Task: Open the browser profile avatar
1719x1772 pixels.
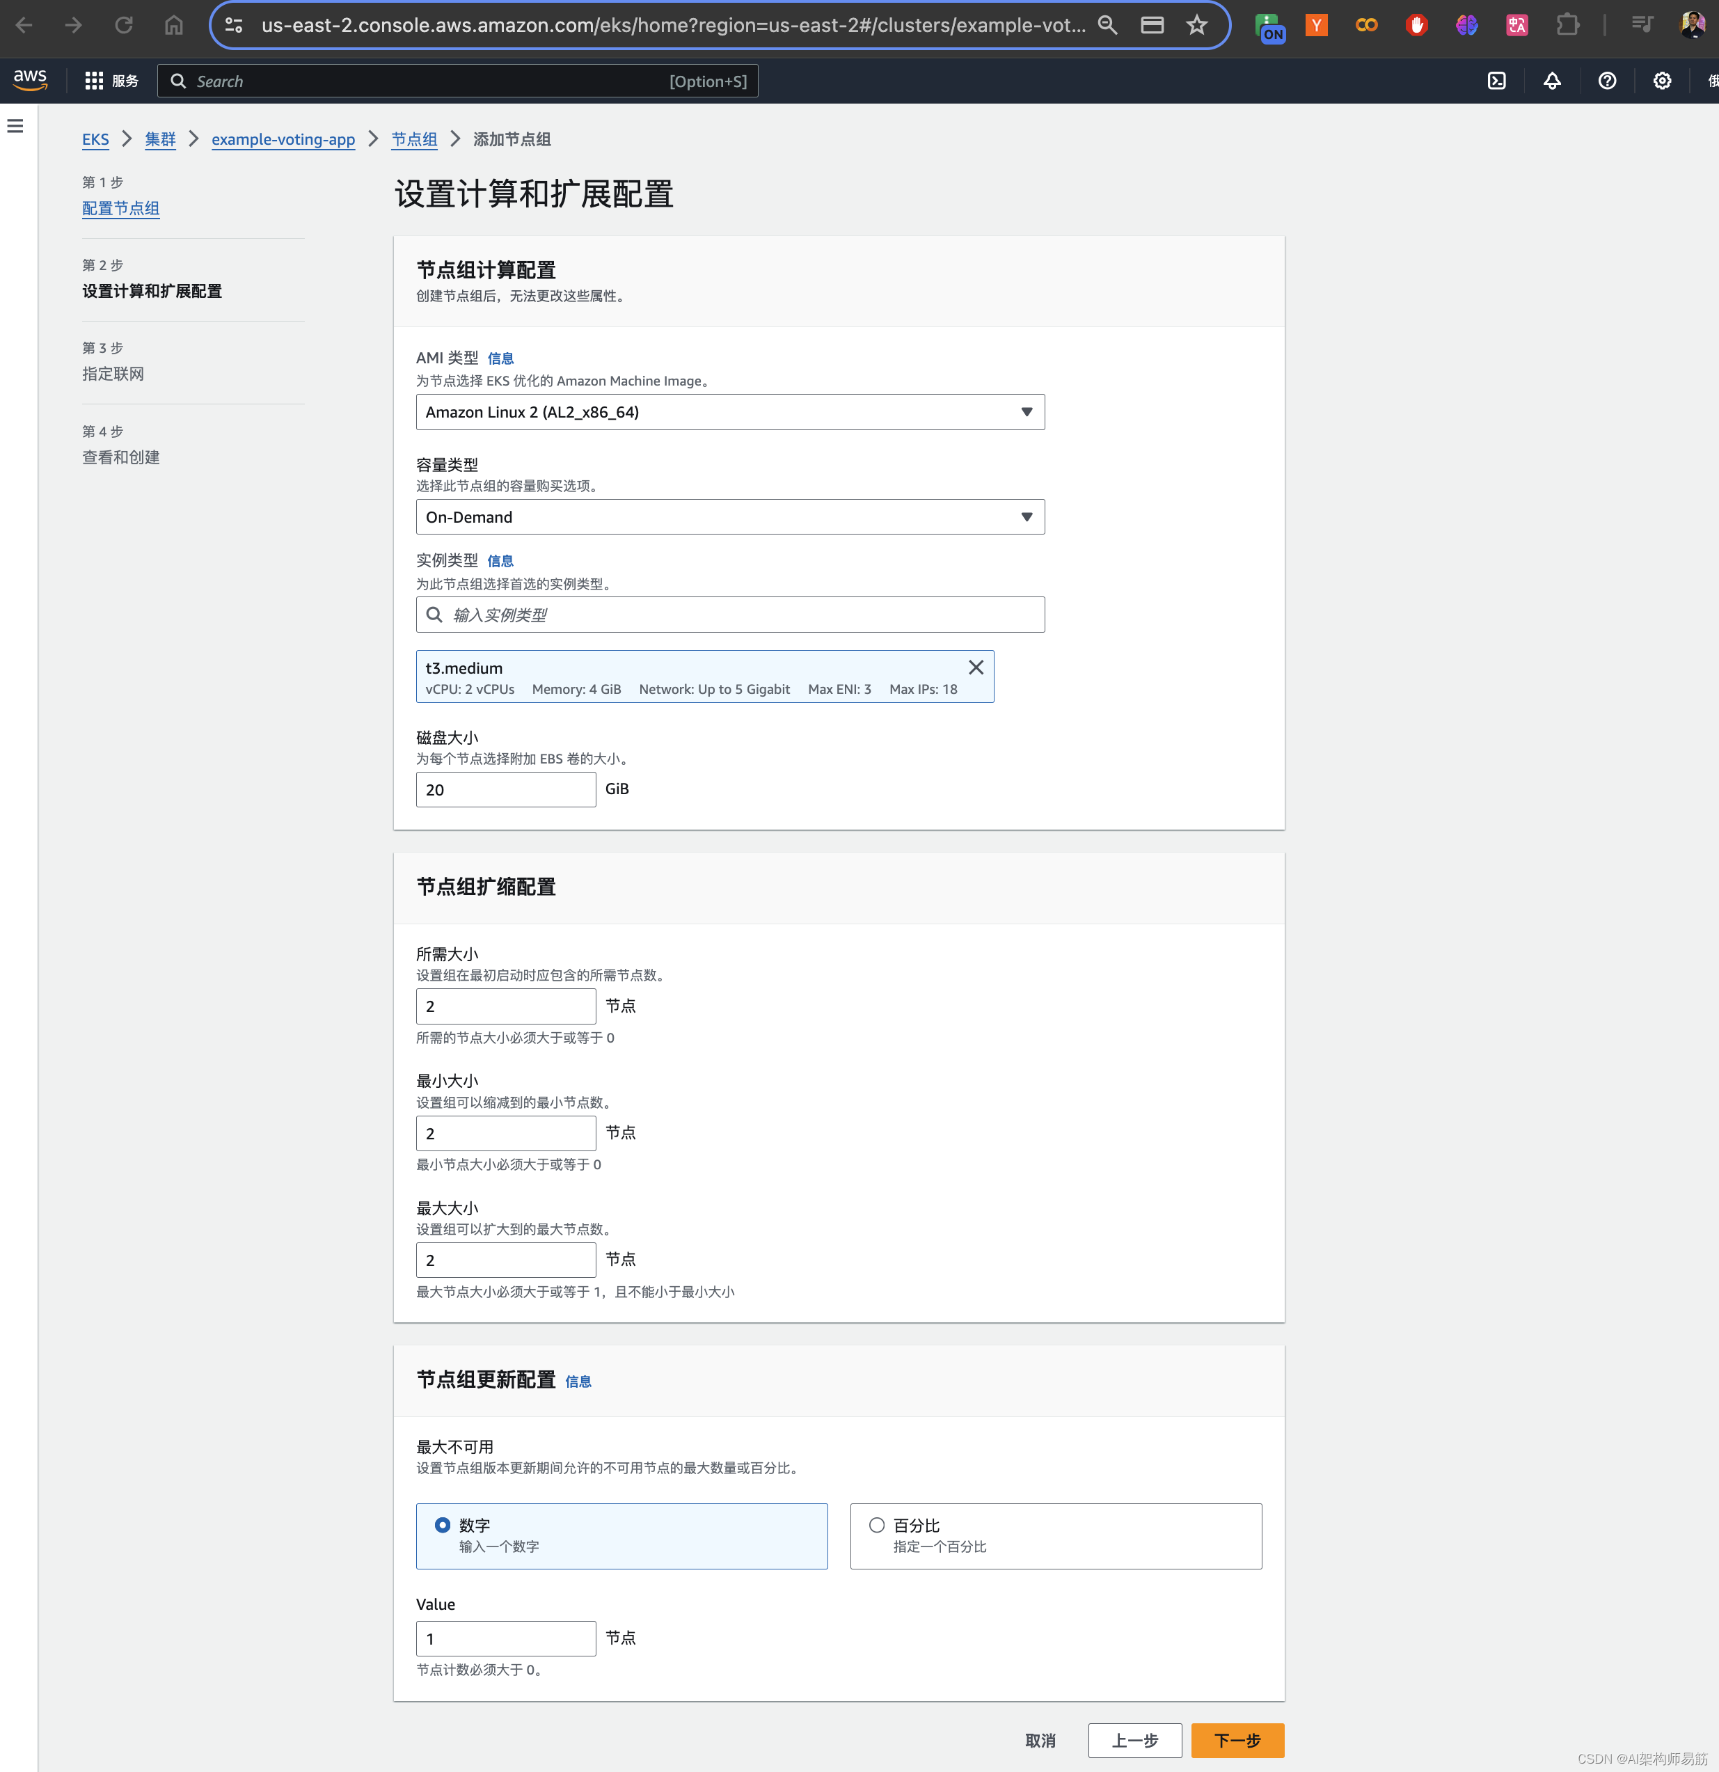Action: click(x=1692, y=25)
